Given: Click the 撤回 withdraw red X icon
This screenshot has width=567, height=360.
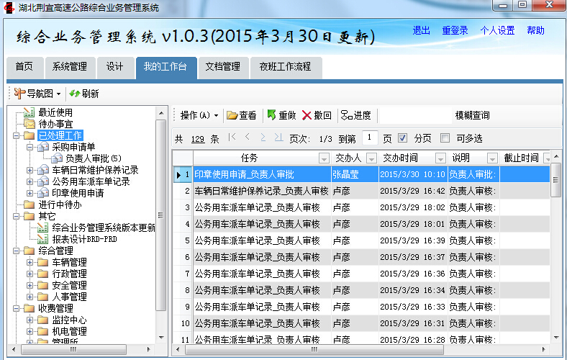Looking at the screenshot, I should click(x=307, y=115).
